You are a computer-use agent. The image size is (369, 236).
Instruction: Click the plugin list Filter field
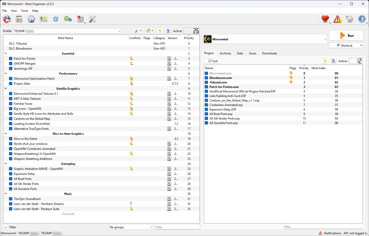(x=322, y=227)
